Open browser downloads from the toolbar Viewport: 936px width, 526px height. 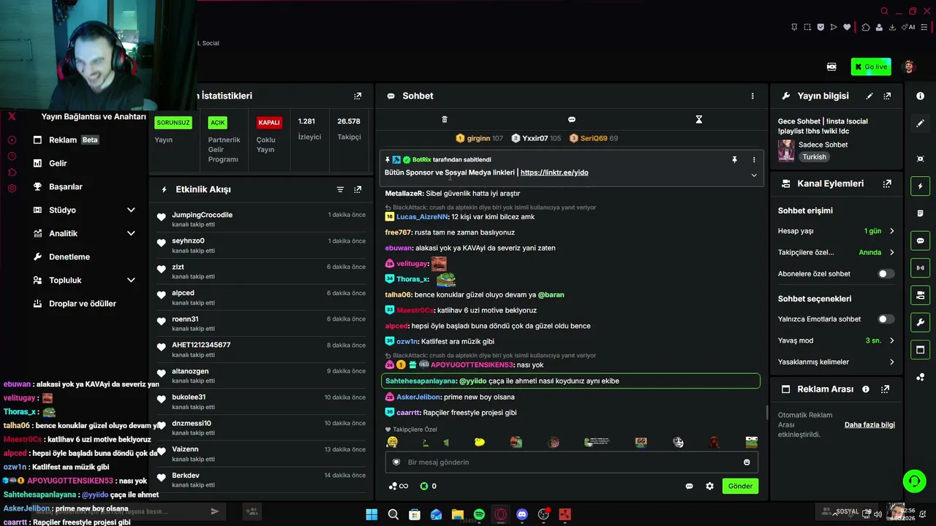pos(892,28)
